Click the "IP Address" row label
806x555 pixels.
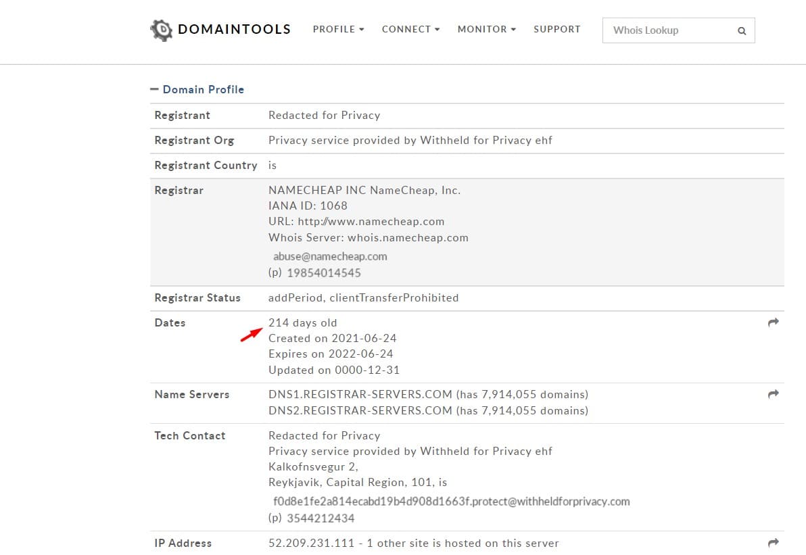click(183, 544)
